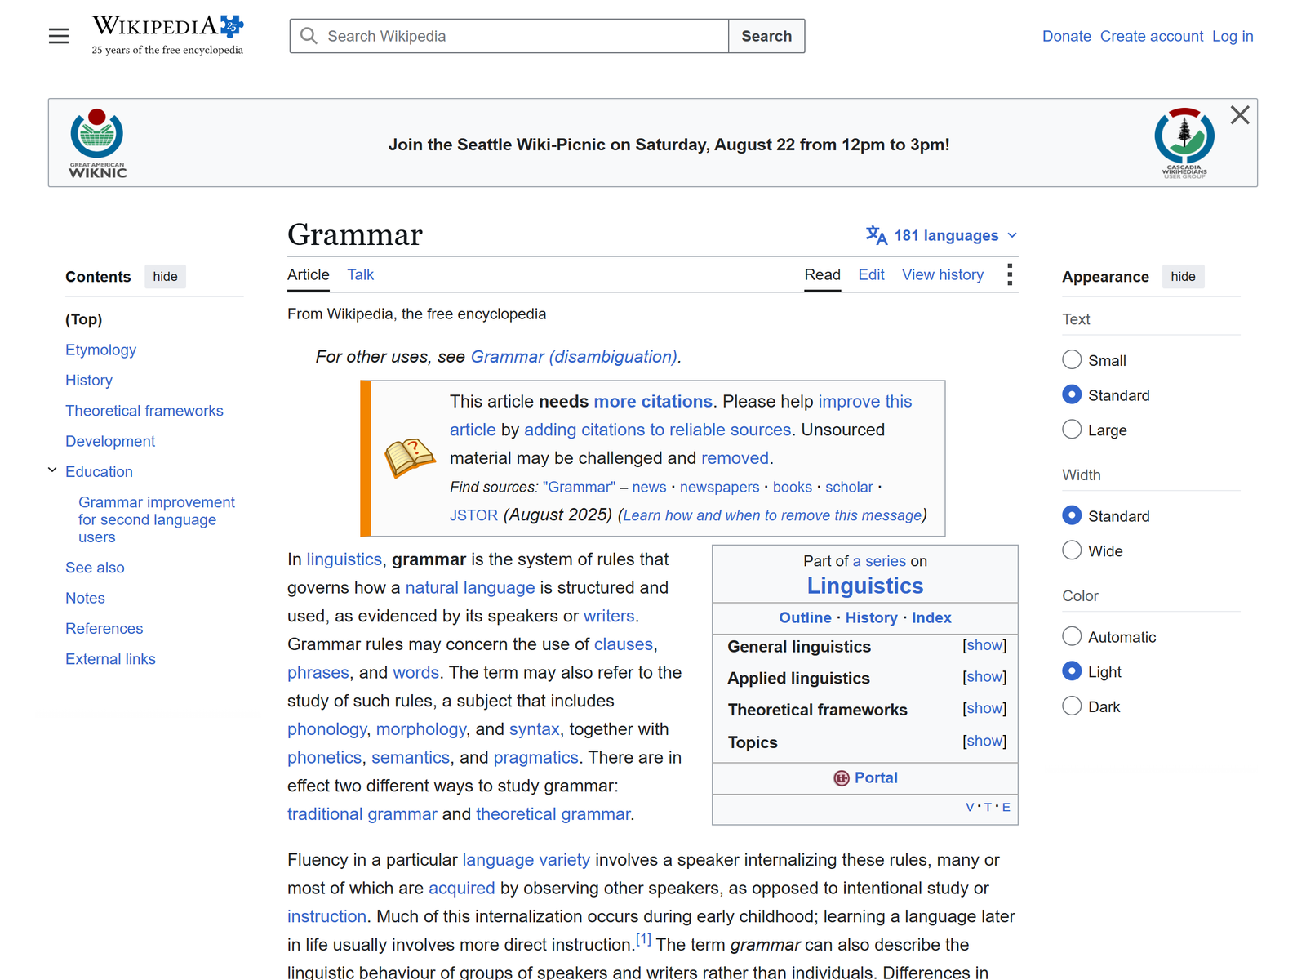
Task: Open the Linguistics series title link
Action: point(865,586)
